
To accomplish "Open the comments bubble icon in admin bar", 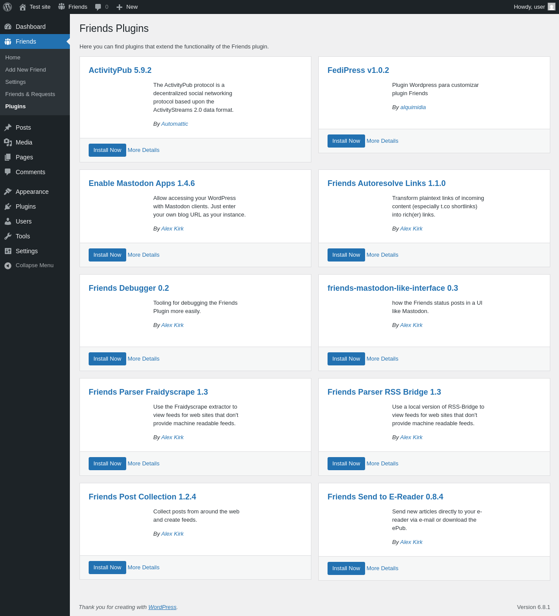I will point(98,7).
